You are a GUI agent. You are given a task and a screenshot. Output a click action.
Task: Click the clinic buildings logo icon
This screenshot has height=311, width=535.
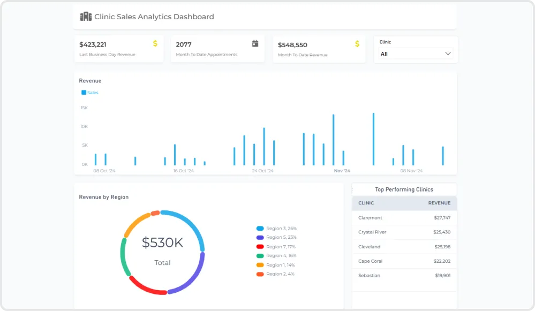pos(86,17)
